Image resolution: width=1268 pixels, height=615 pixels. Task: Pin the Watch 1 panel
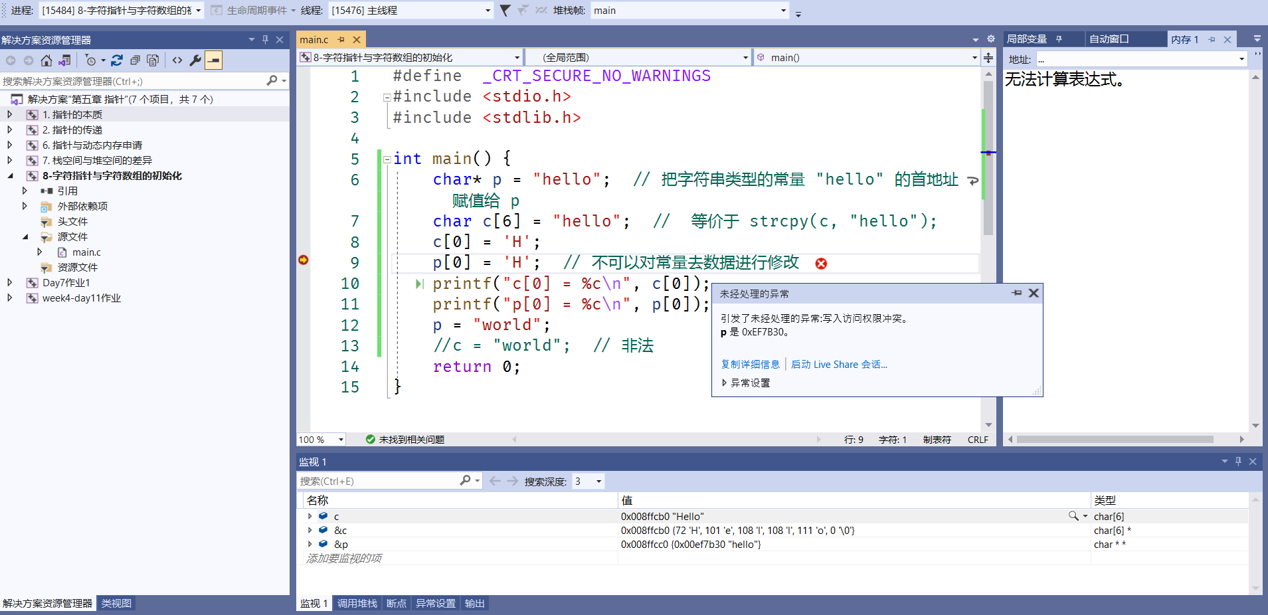(1238, 462)
